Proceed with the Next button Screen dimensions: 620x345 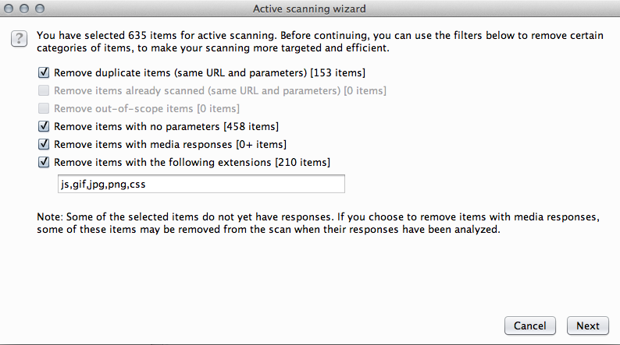click(x=588, y=326)
